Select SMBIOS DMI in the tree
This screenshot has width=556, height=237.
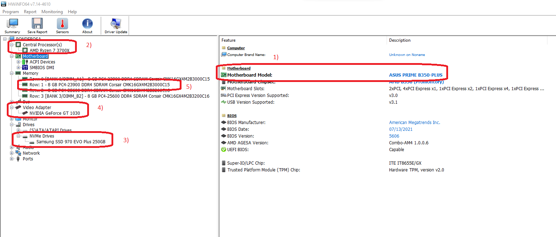coord(42,67)
